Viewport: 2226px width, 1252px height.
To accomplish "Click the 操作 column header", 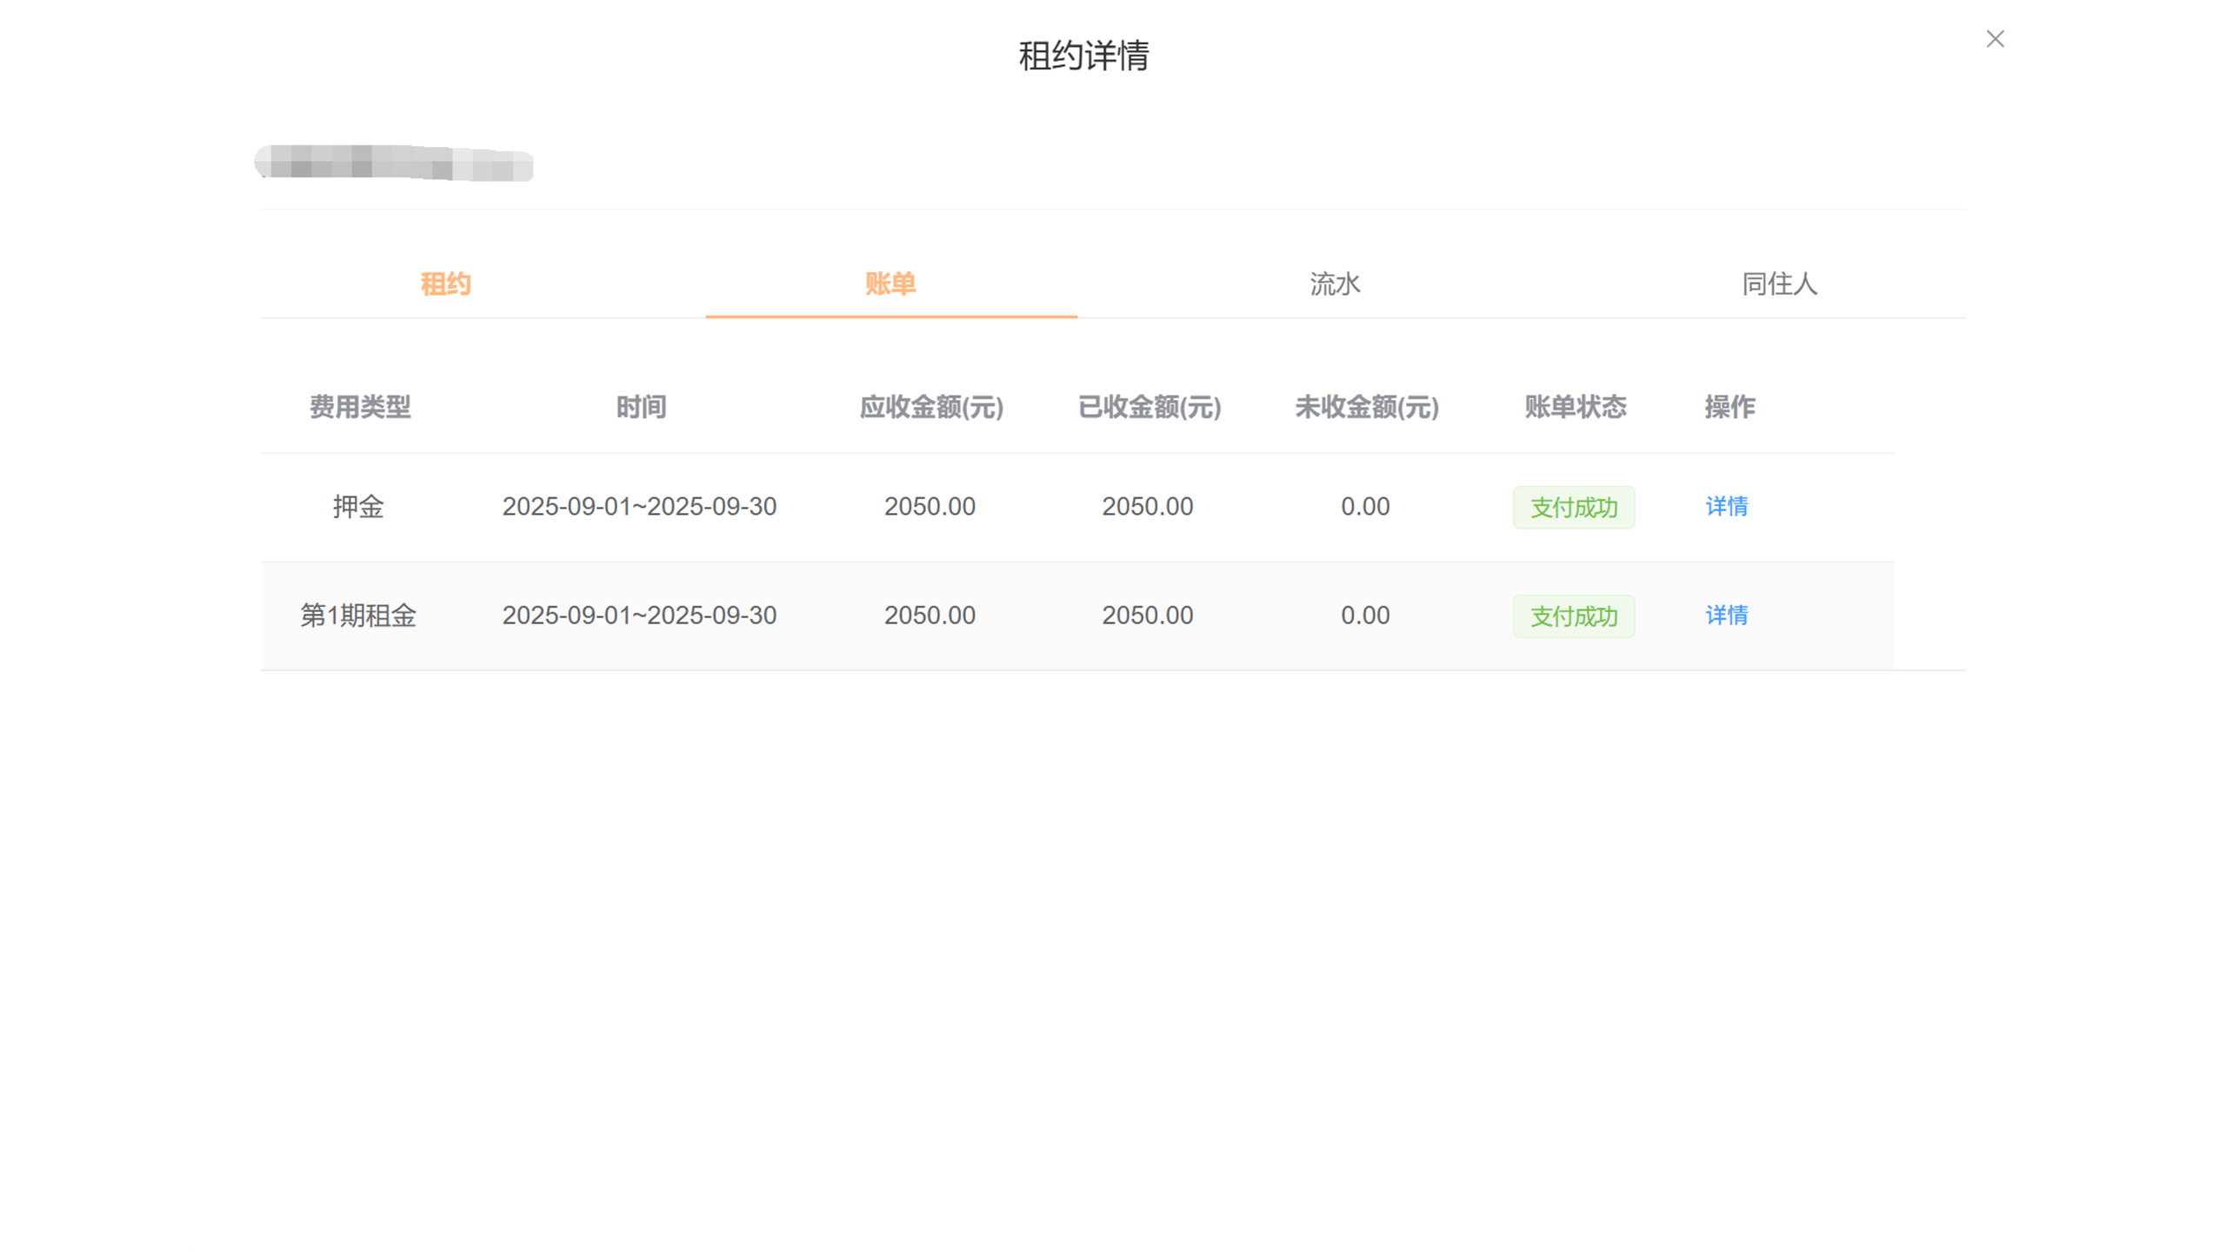I will point(1729,407).
